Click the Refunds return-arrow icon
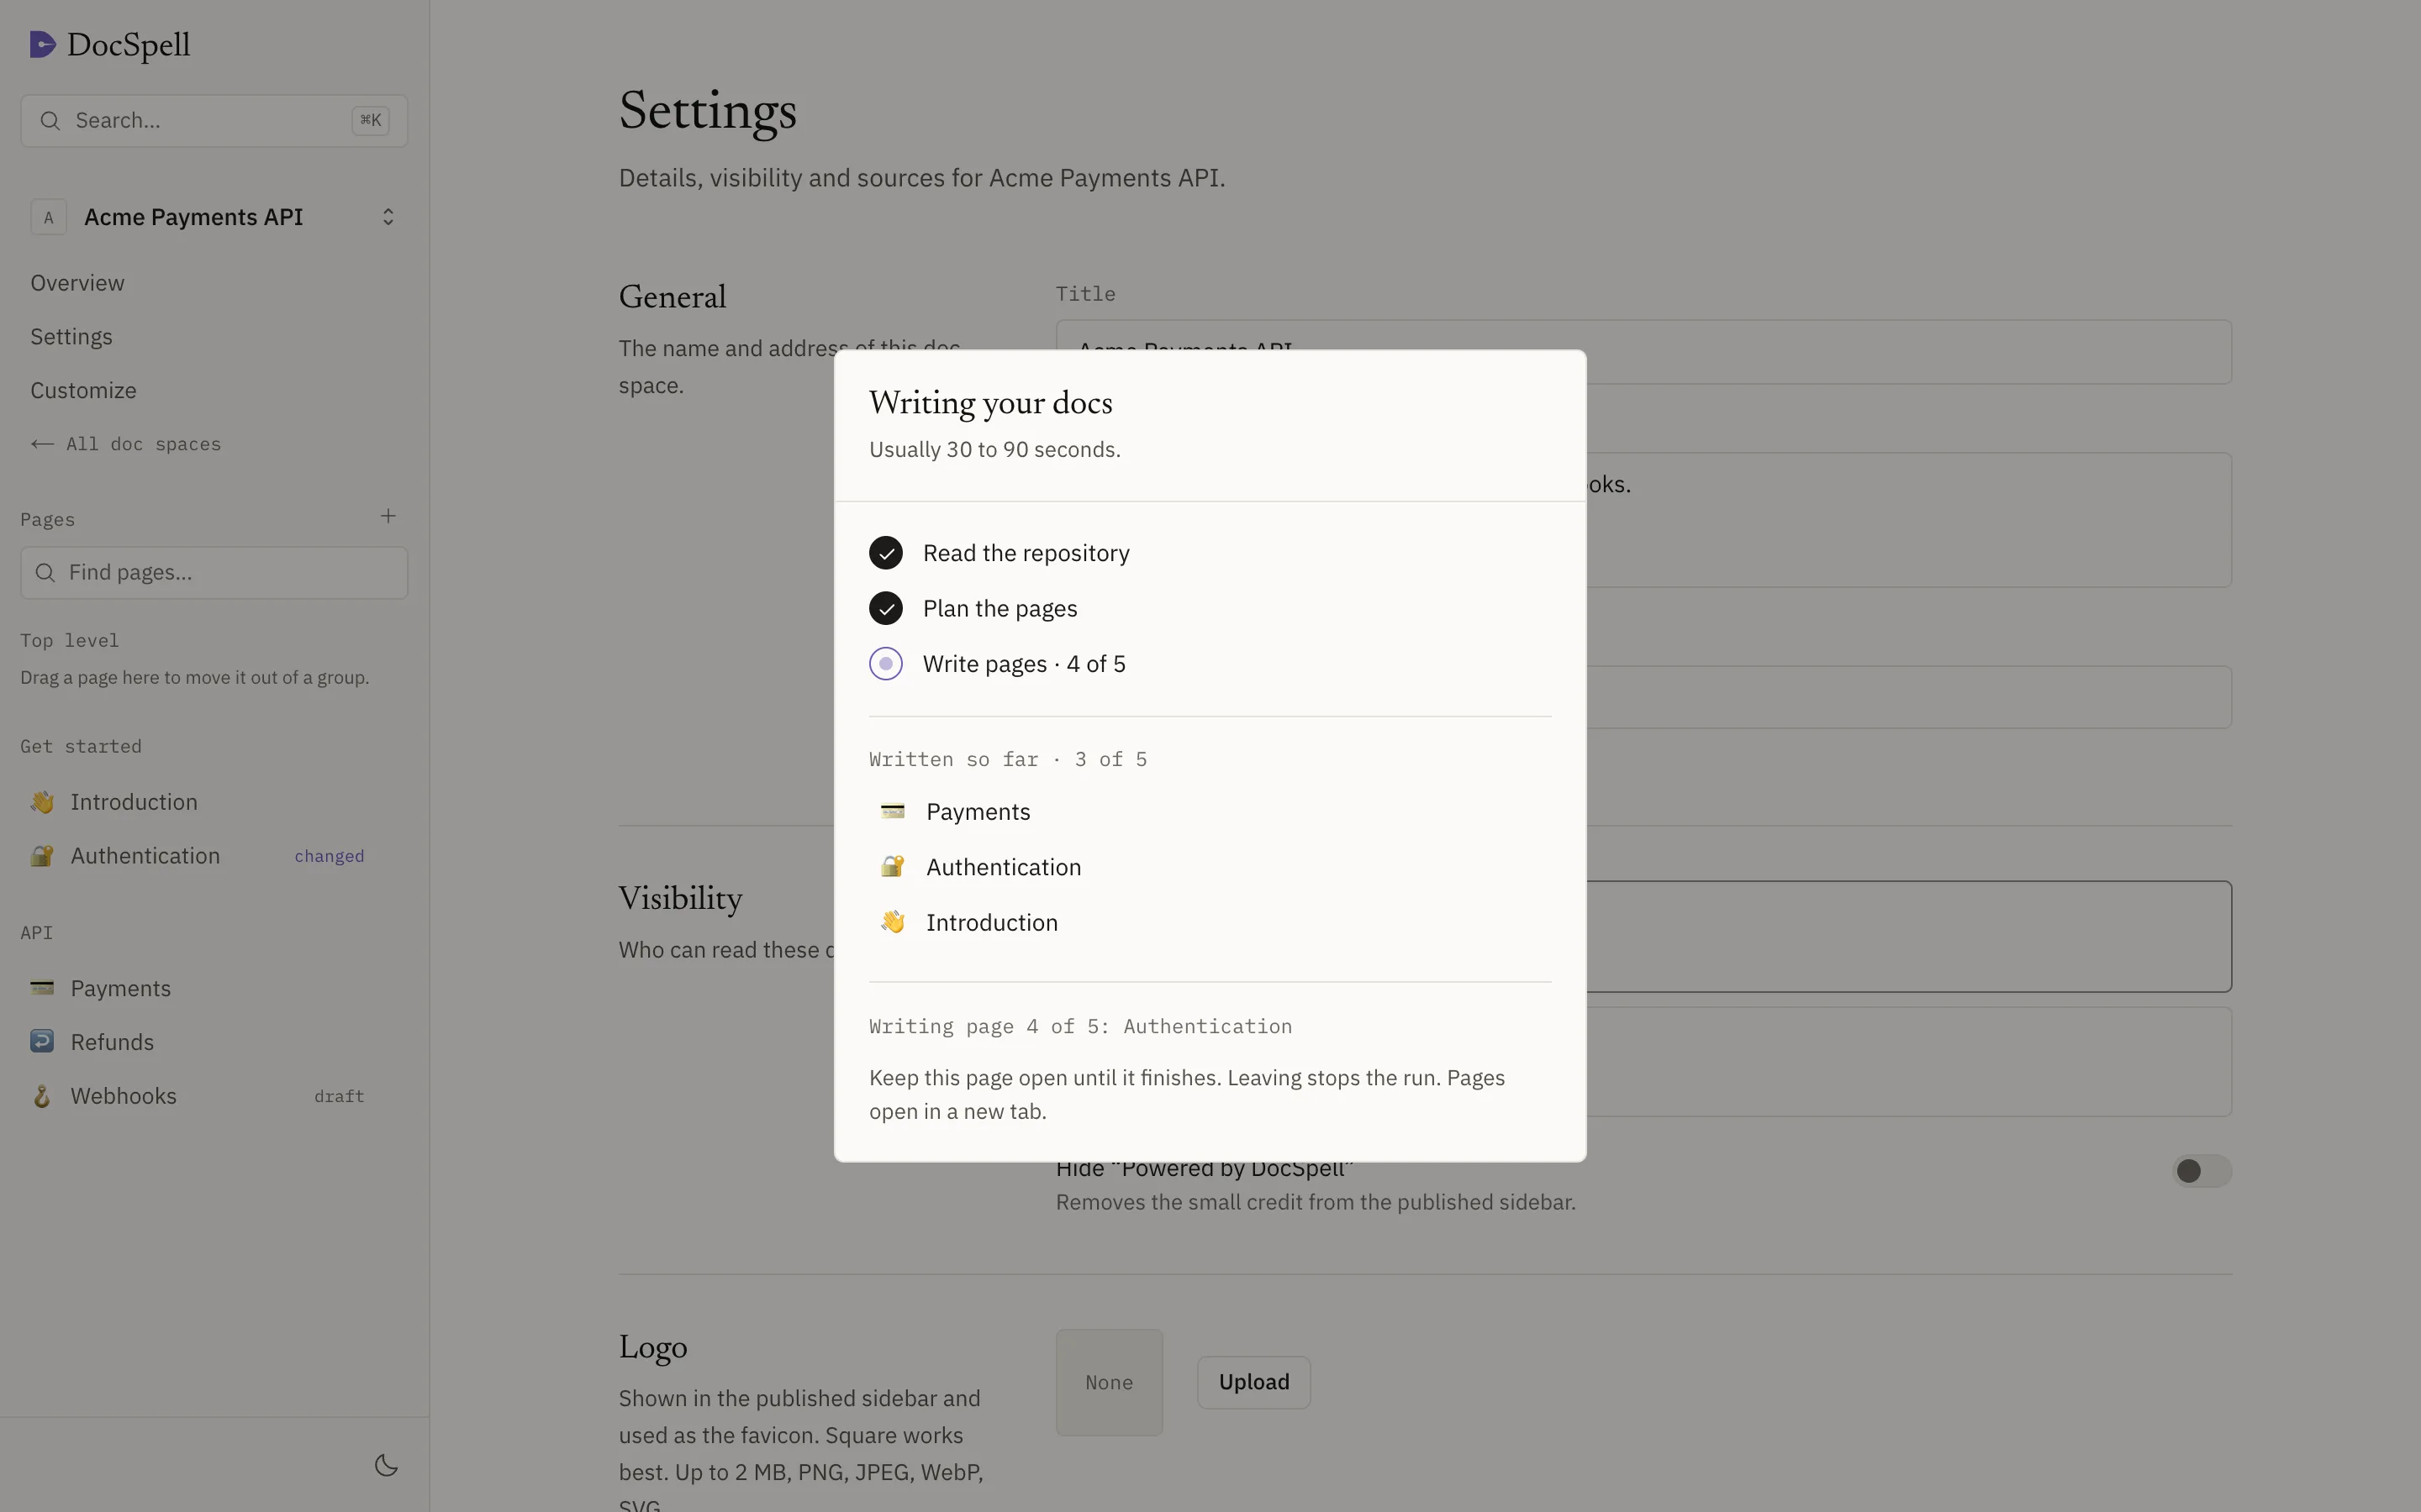The image size is (2421, 1512). pos(42,1042)
